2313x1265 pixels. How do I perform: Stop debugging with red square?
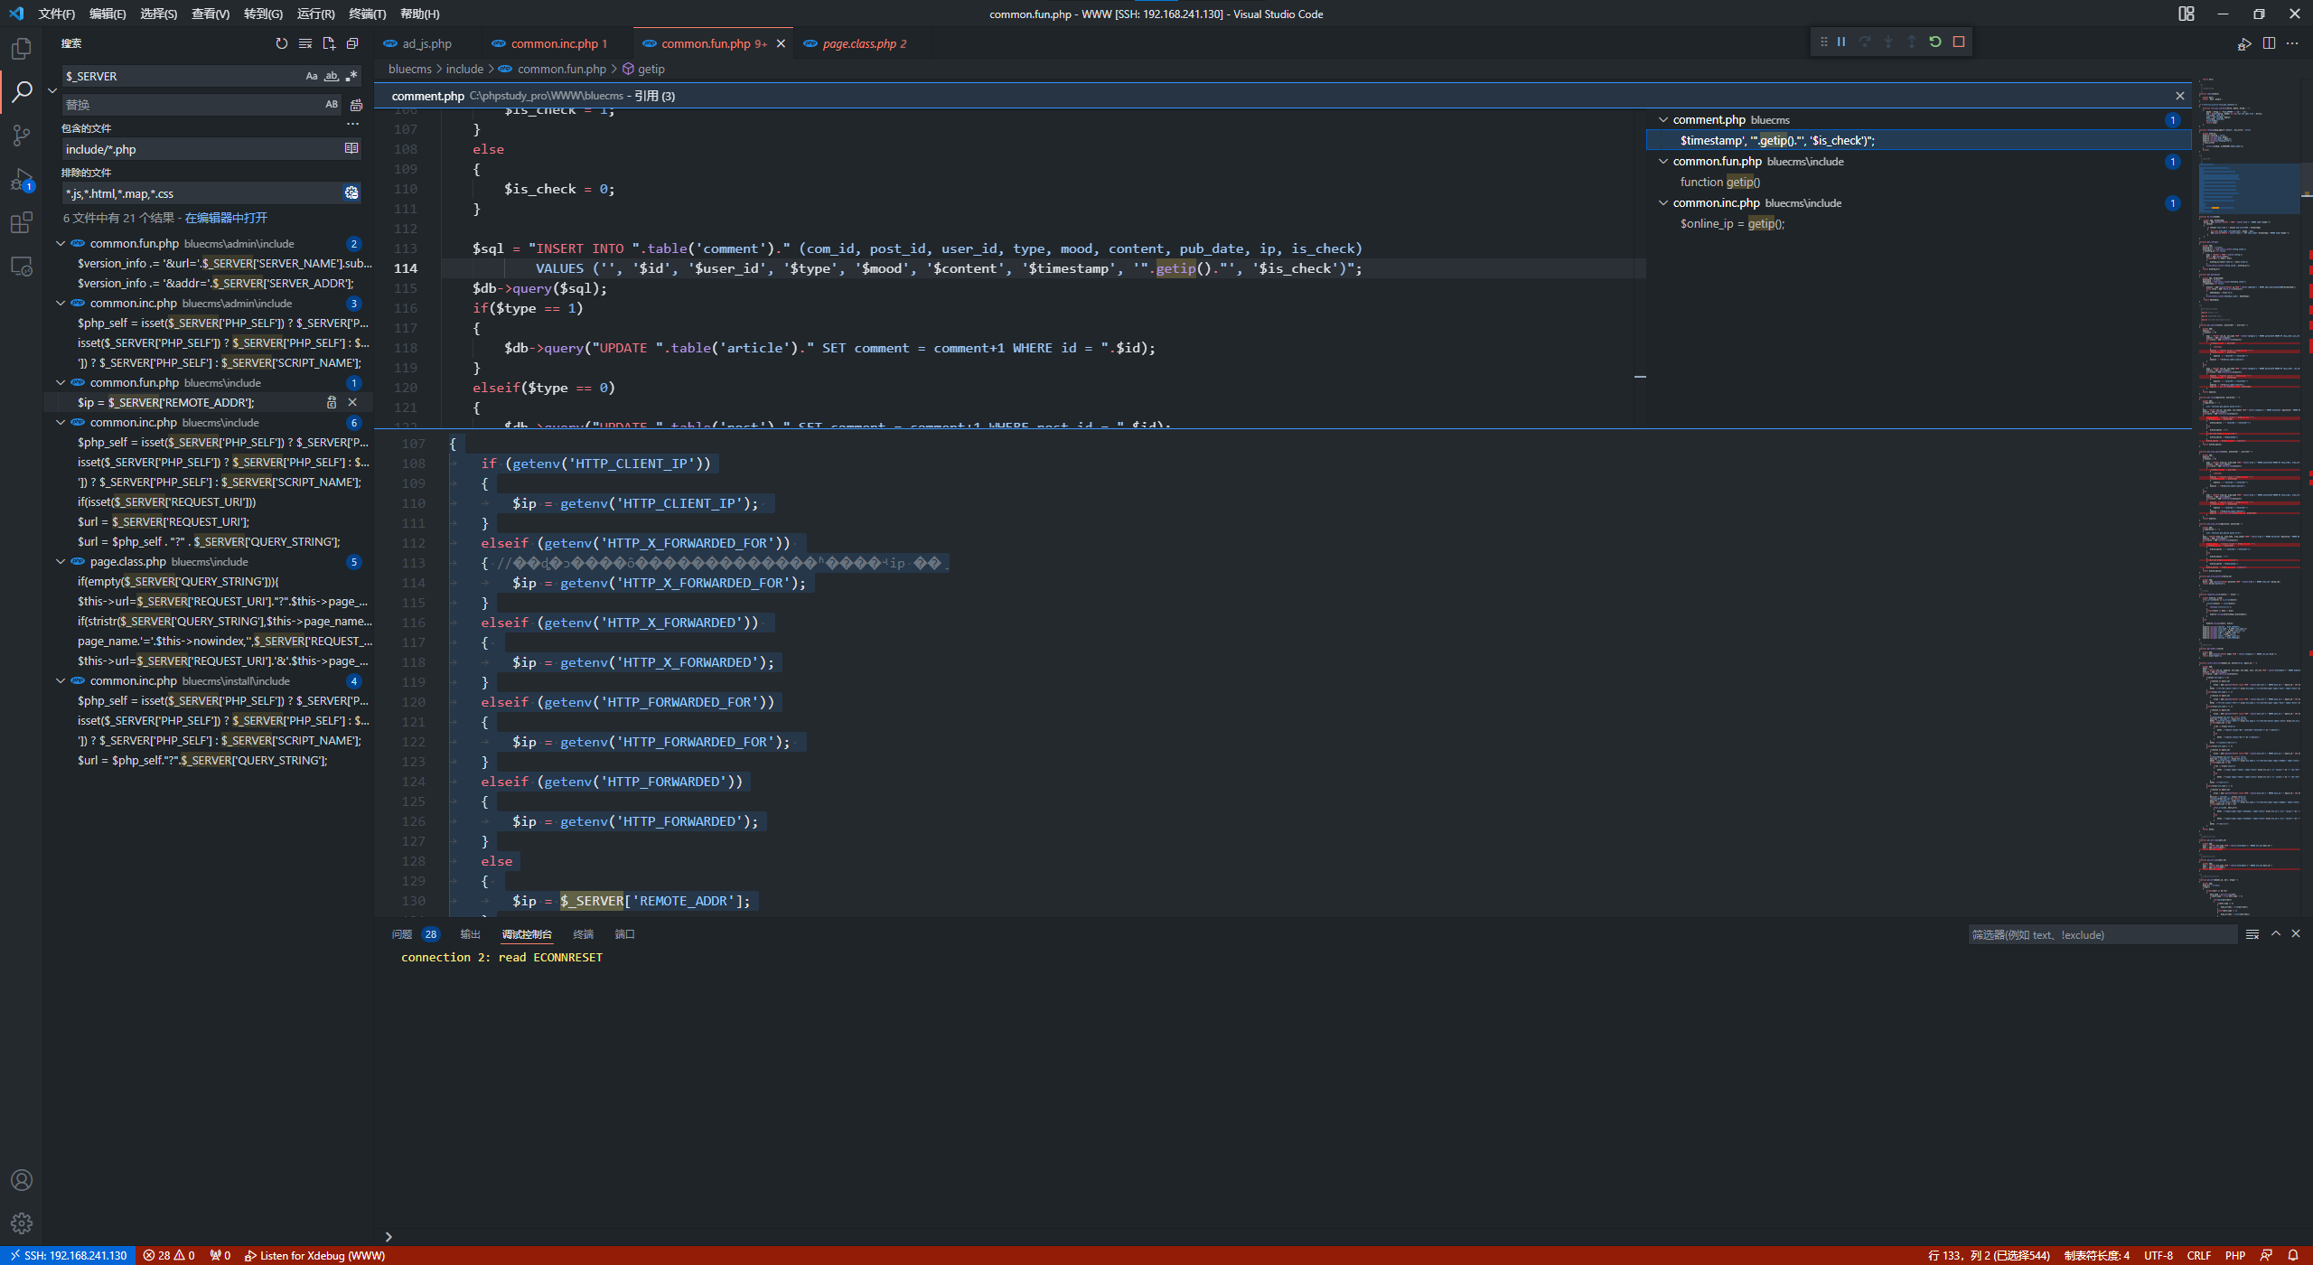click(1959, 42)
